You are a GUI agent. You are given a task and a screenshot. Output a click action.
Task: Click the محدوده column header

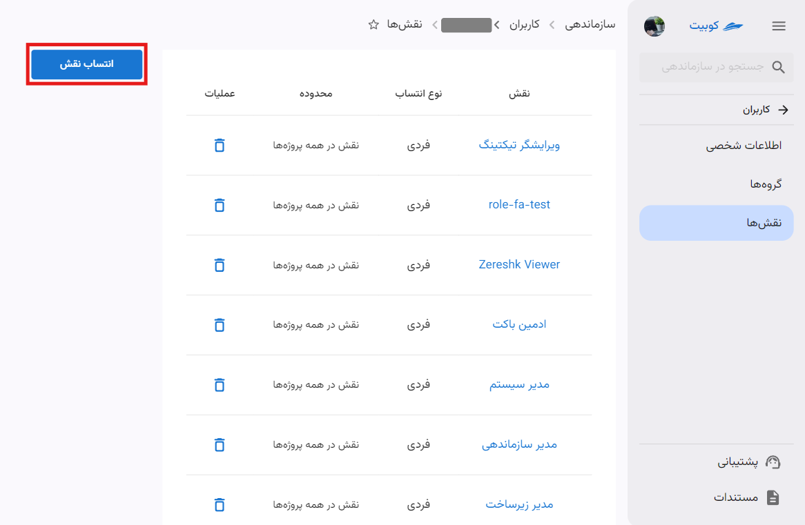pos(316,93)
